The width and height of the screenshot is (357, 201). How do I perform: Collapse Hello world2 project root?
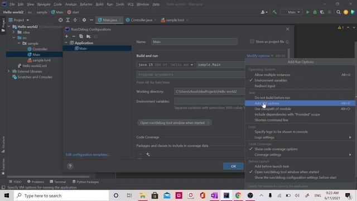point(9,27)
